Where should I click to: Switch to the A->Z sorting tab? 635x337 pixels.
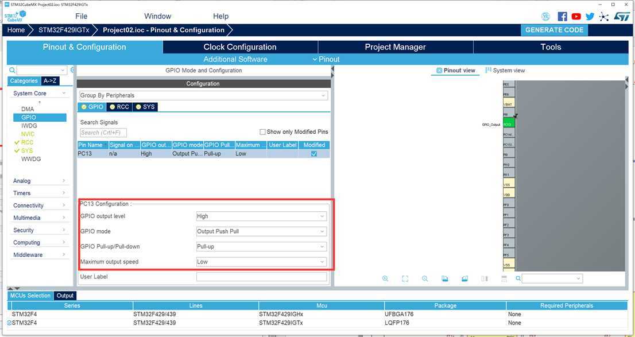point(50,81)
